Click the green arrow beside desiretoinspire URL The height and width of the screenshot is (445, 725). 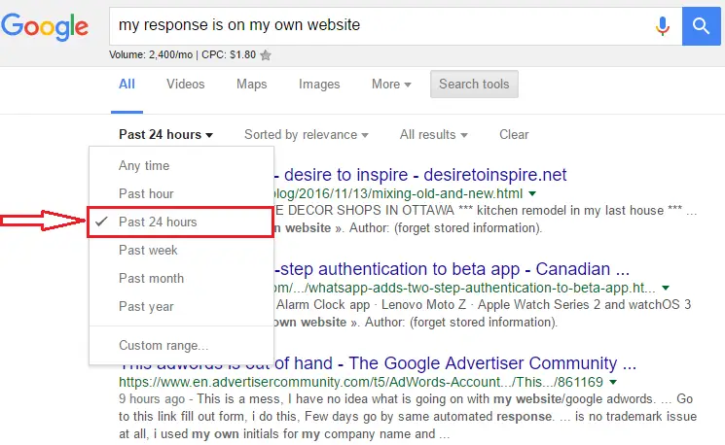[532, 194]
